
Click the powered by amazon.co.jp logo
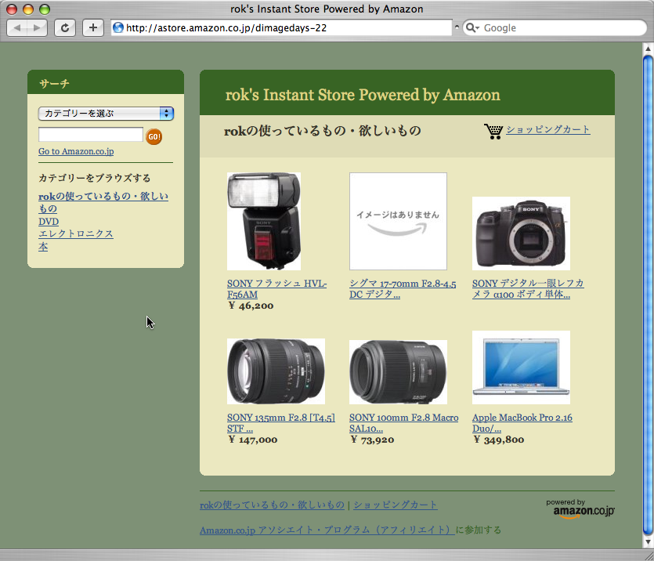pos(580,509)
